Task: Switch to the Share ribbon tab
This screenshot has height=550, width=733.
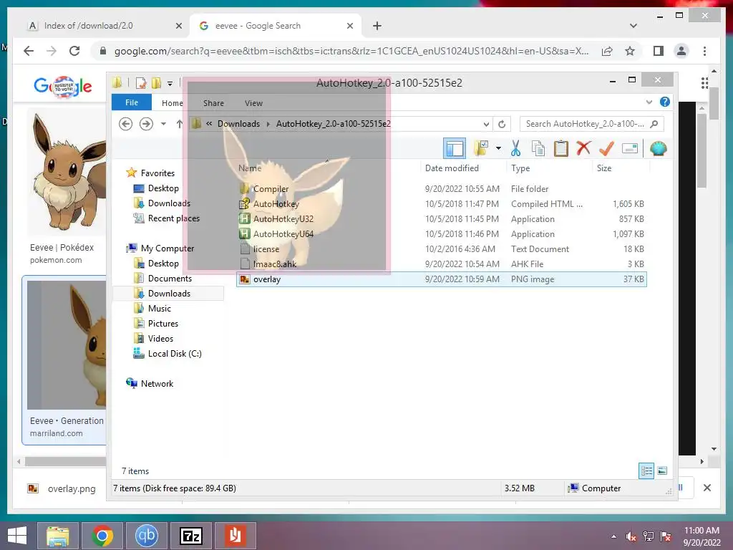Action: 213,103
